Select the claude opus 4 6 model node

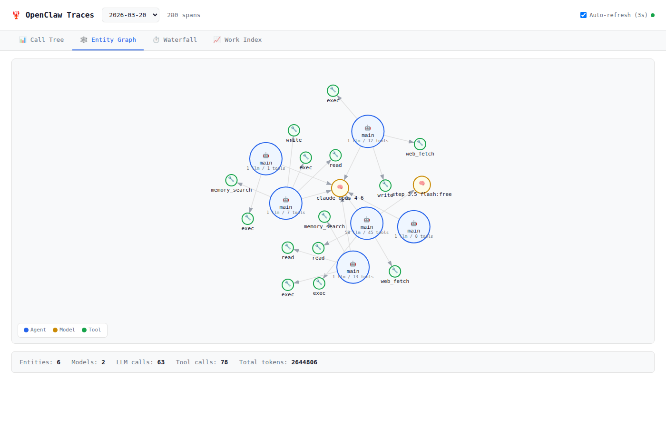tap(340, 188)
